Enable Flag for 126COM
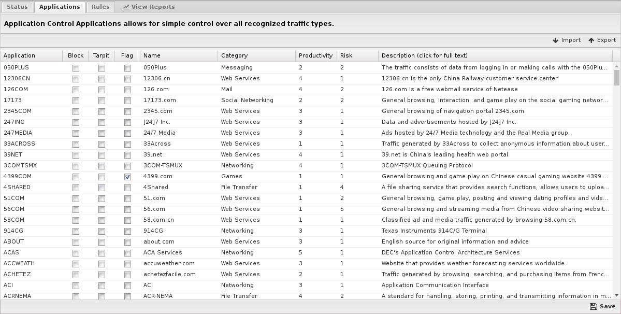Screen dimensions: 621x314 [x=127, y=90]
